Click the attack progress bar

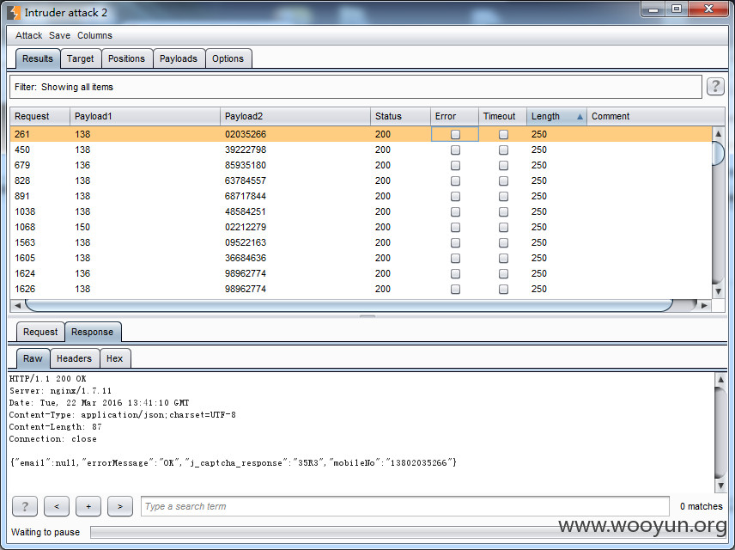click(x=407, y=532)
